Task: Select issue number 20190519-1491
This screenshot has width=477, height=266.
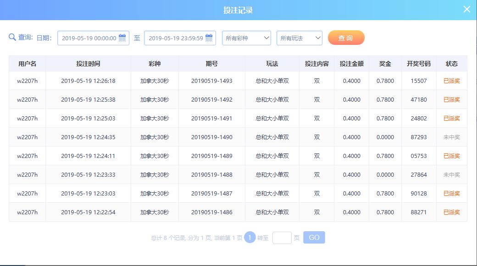Action: (212, 119)
